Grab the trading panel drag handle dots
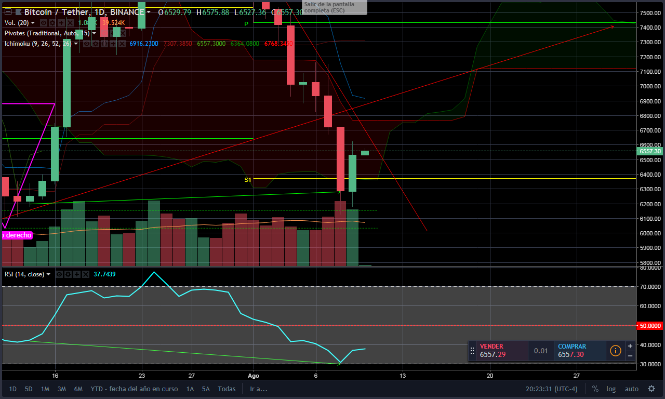Image resolution: width=665 pixels, height=399 pixels. 472,351
